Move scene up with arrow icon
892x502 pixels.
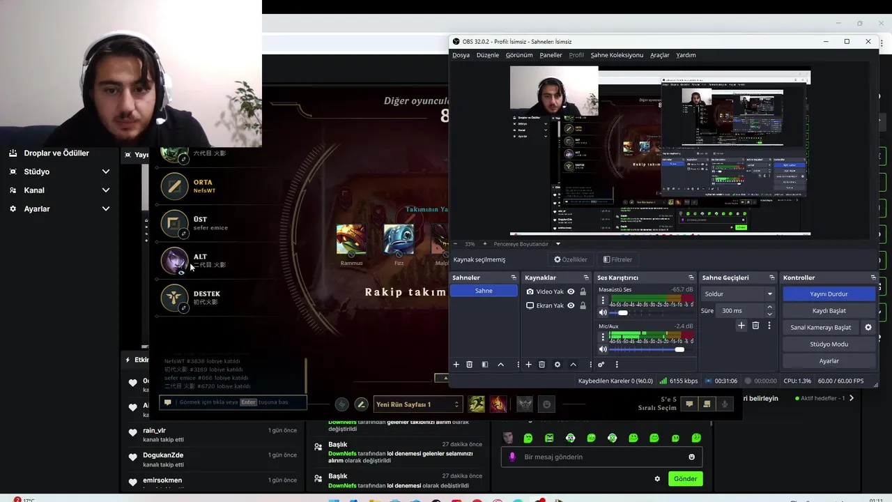point(500,365)
